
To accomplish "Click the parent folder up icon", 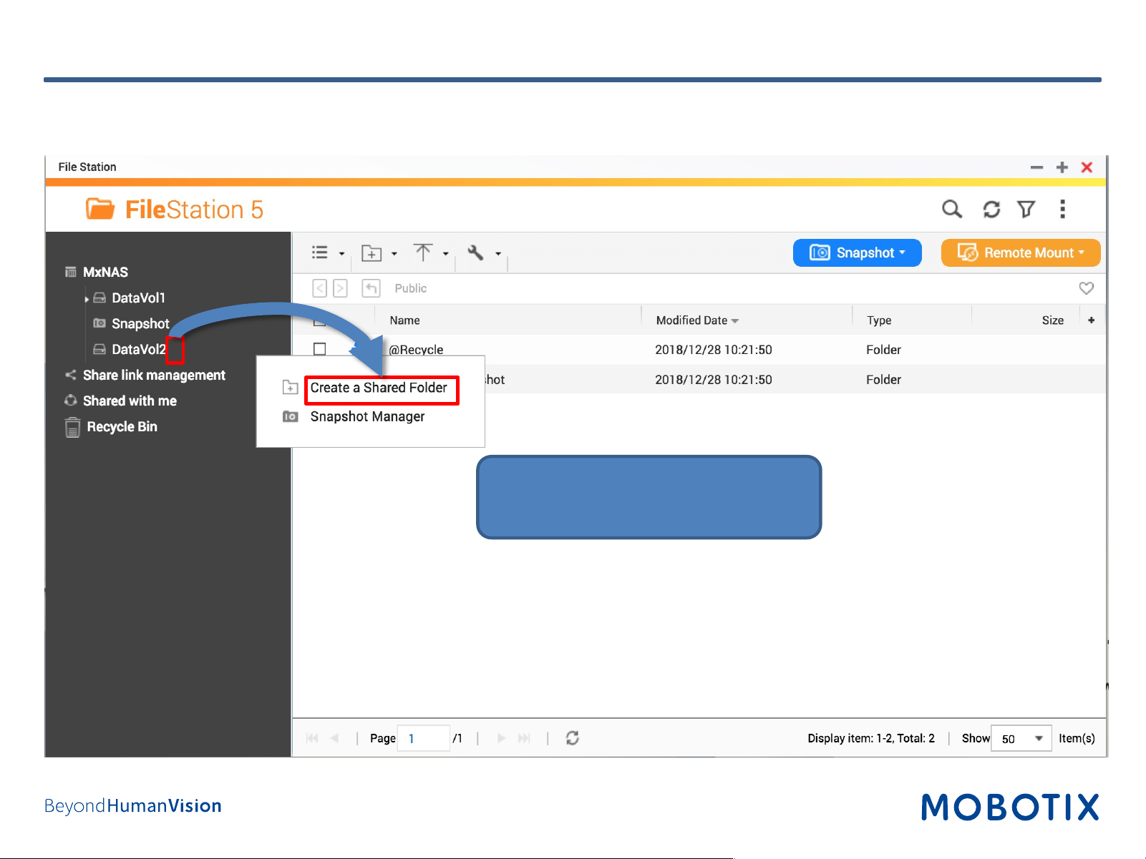I will point(371,288).
